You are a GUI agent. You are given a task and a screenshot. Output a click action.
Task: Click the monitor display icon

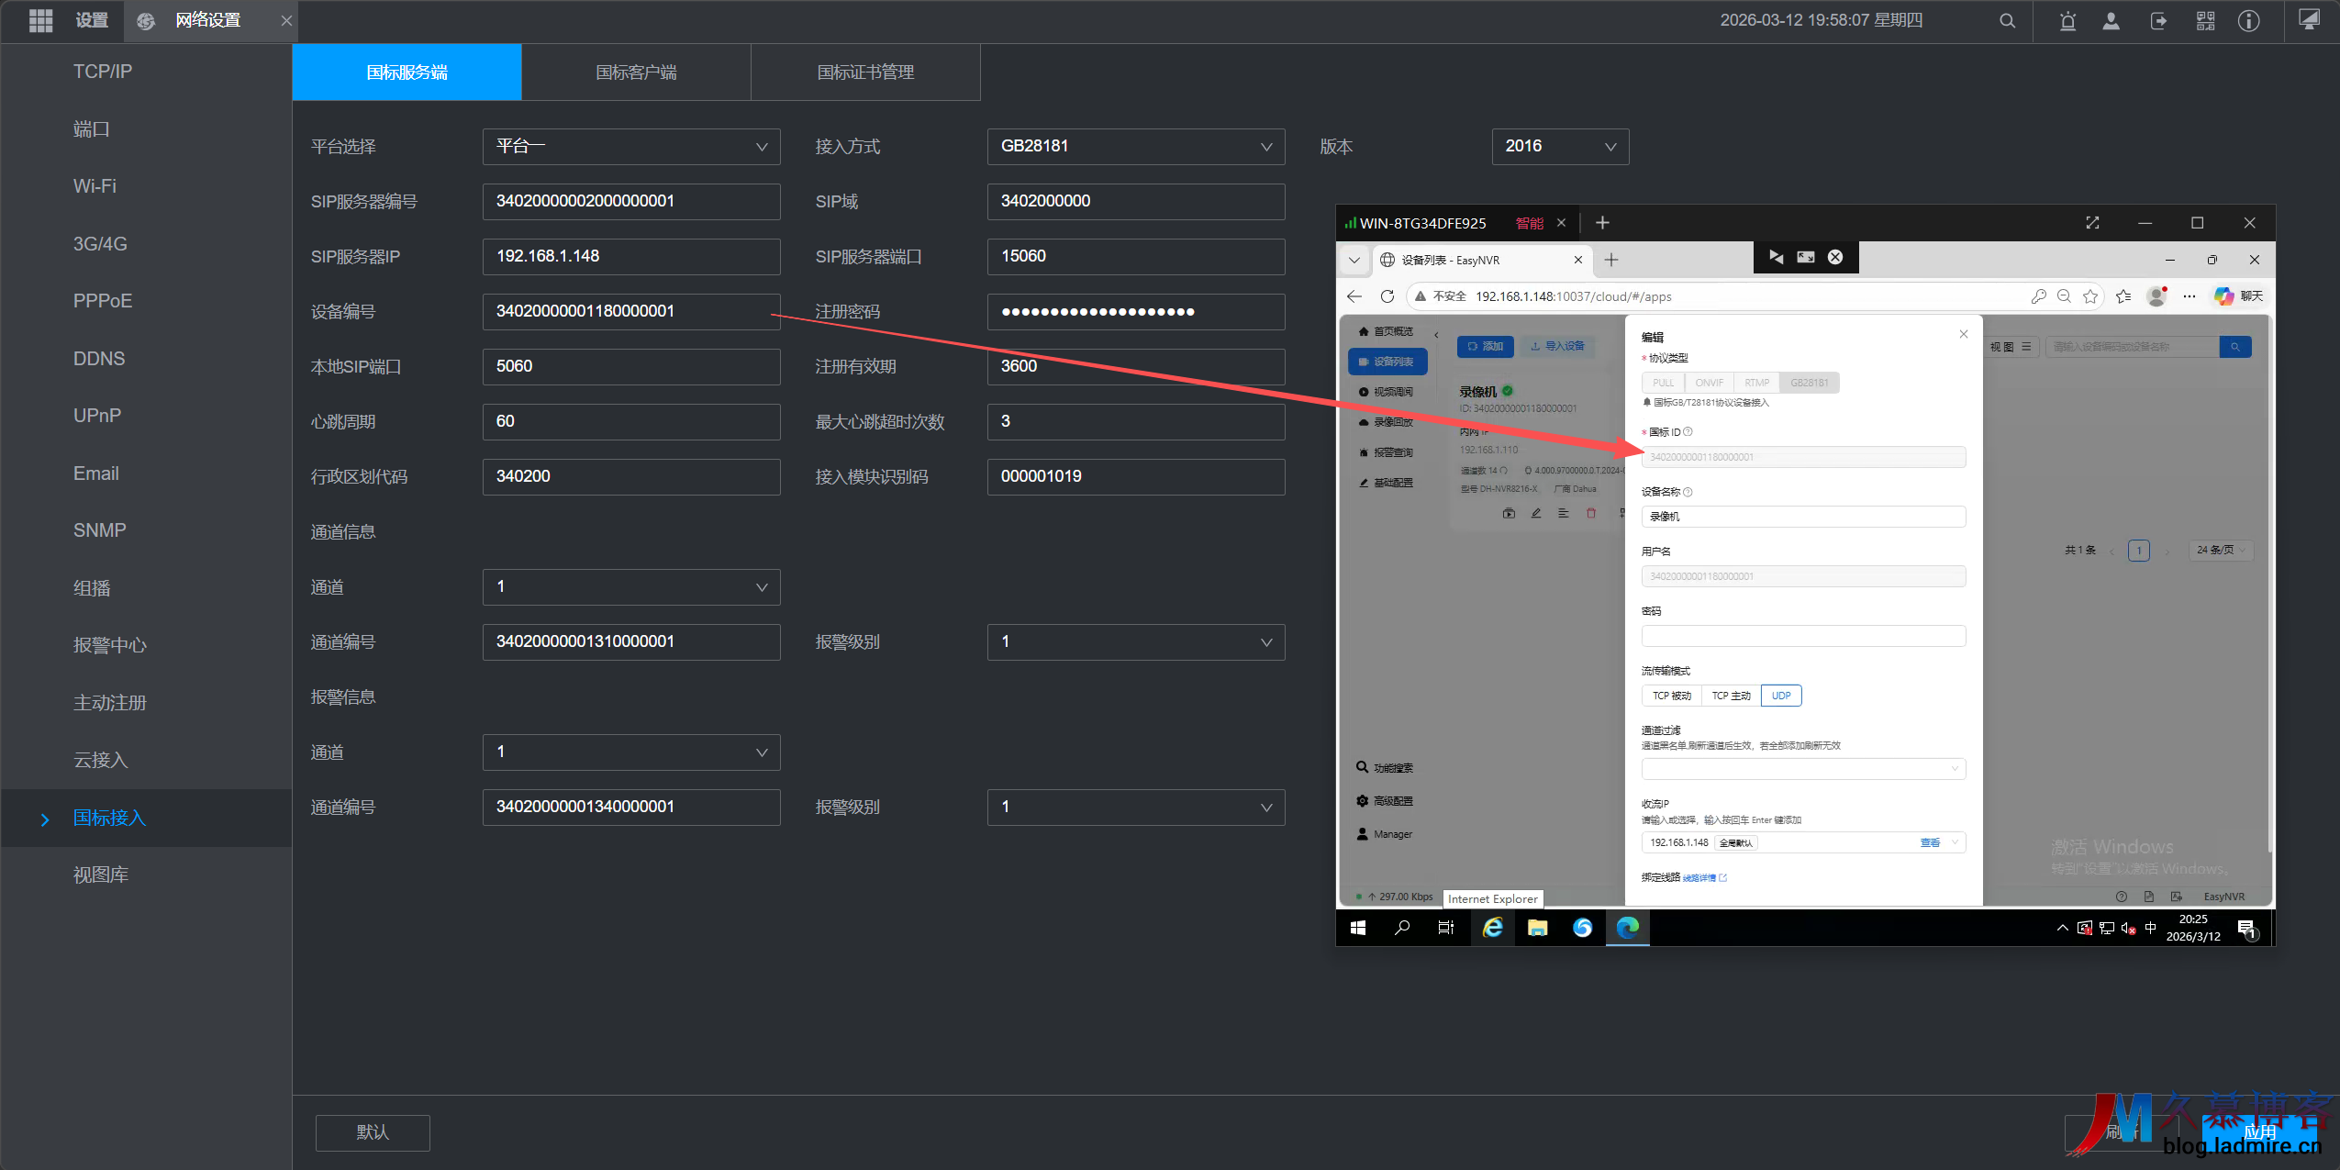pyautogui.click(x=2309, y=19)
